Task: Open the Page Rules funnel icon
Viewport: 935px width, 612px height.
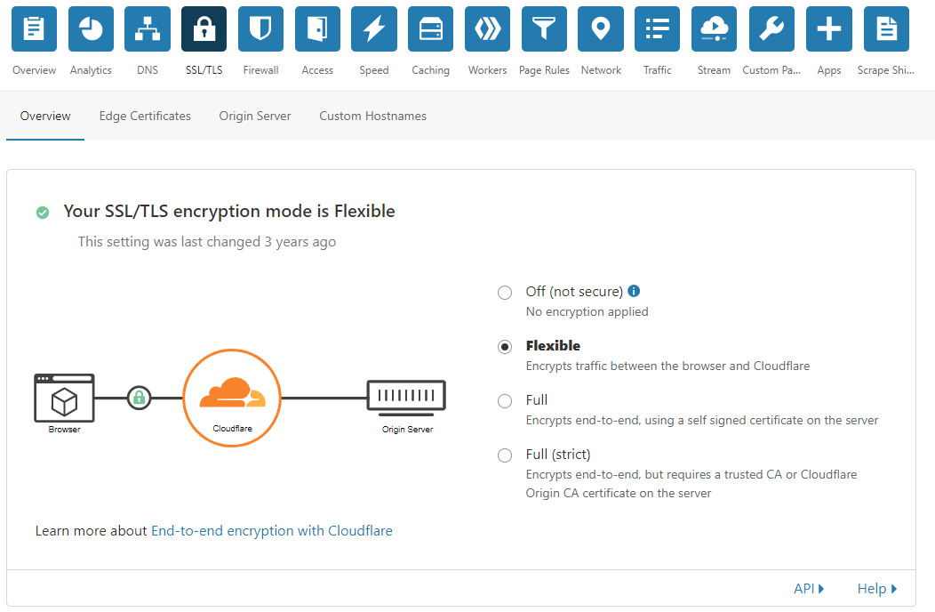Action: 544,29
